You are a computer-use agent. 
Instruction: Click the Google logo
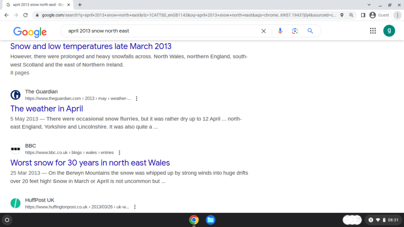click(x=30, y=31)
